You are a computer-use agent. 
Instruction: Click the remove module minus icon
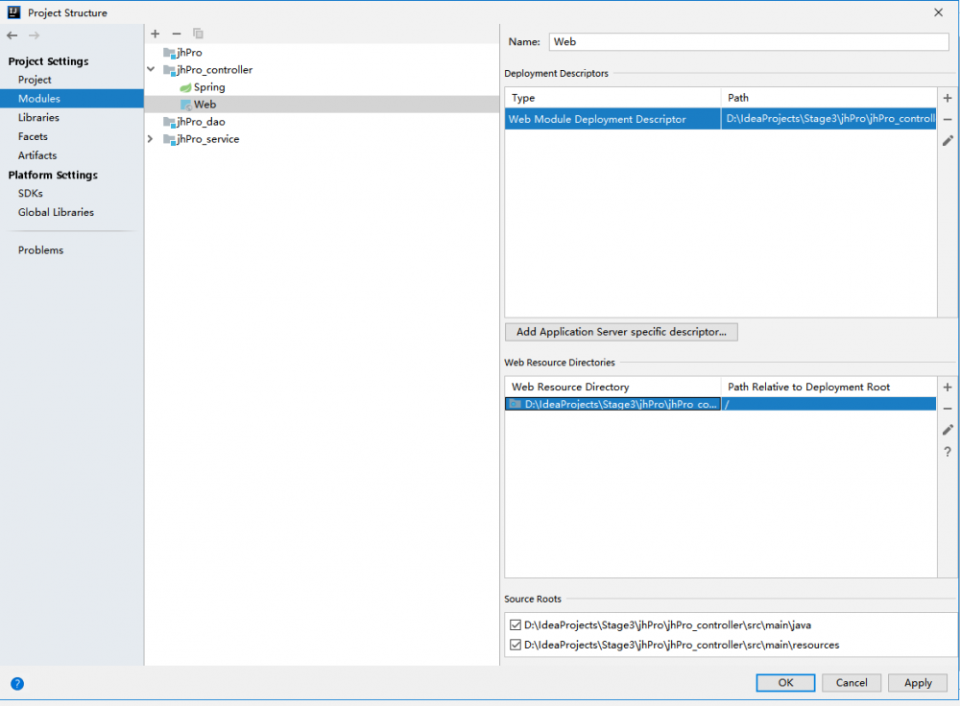[x=177, y=34]
